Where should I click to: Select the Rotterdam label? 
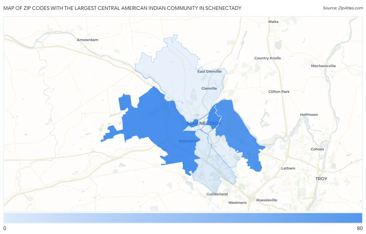click(x=188, y=141)
